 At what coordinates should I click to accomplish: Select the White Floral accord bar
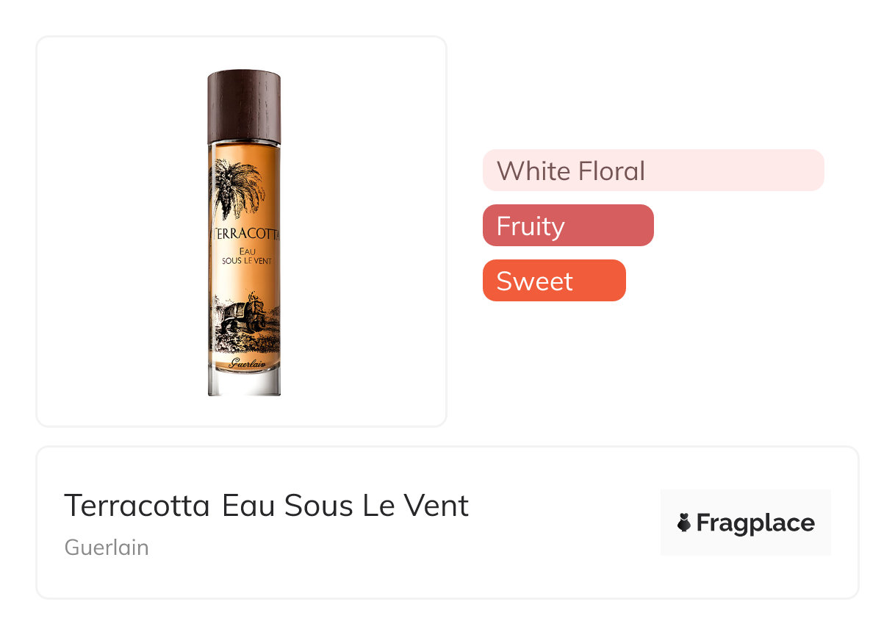pyautogui.click(x=653, y=171)
